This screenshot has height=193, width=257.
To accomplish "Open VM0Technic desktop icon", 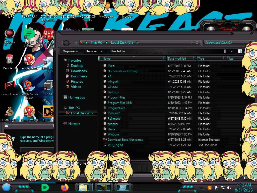I will pos(107,10).
